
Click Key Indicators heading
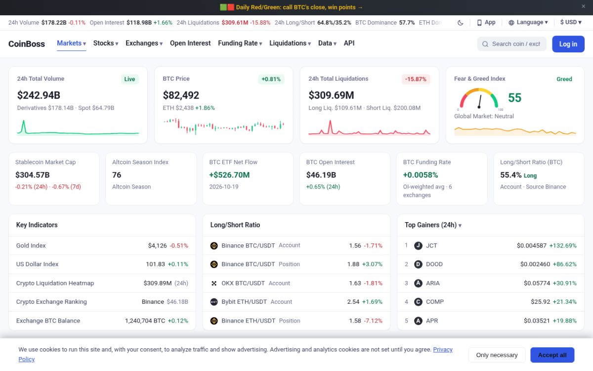[37, 225]
